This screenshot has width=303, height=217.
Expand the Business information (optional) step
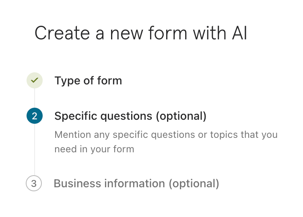click(136, 184)
